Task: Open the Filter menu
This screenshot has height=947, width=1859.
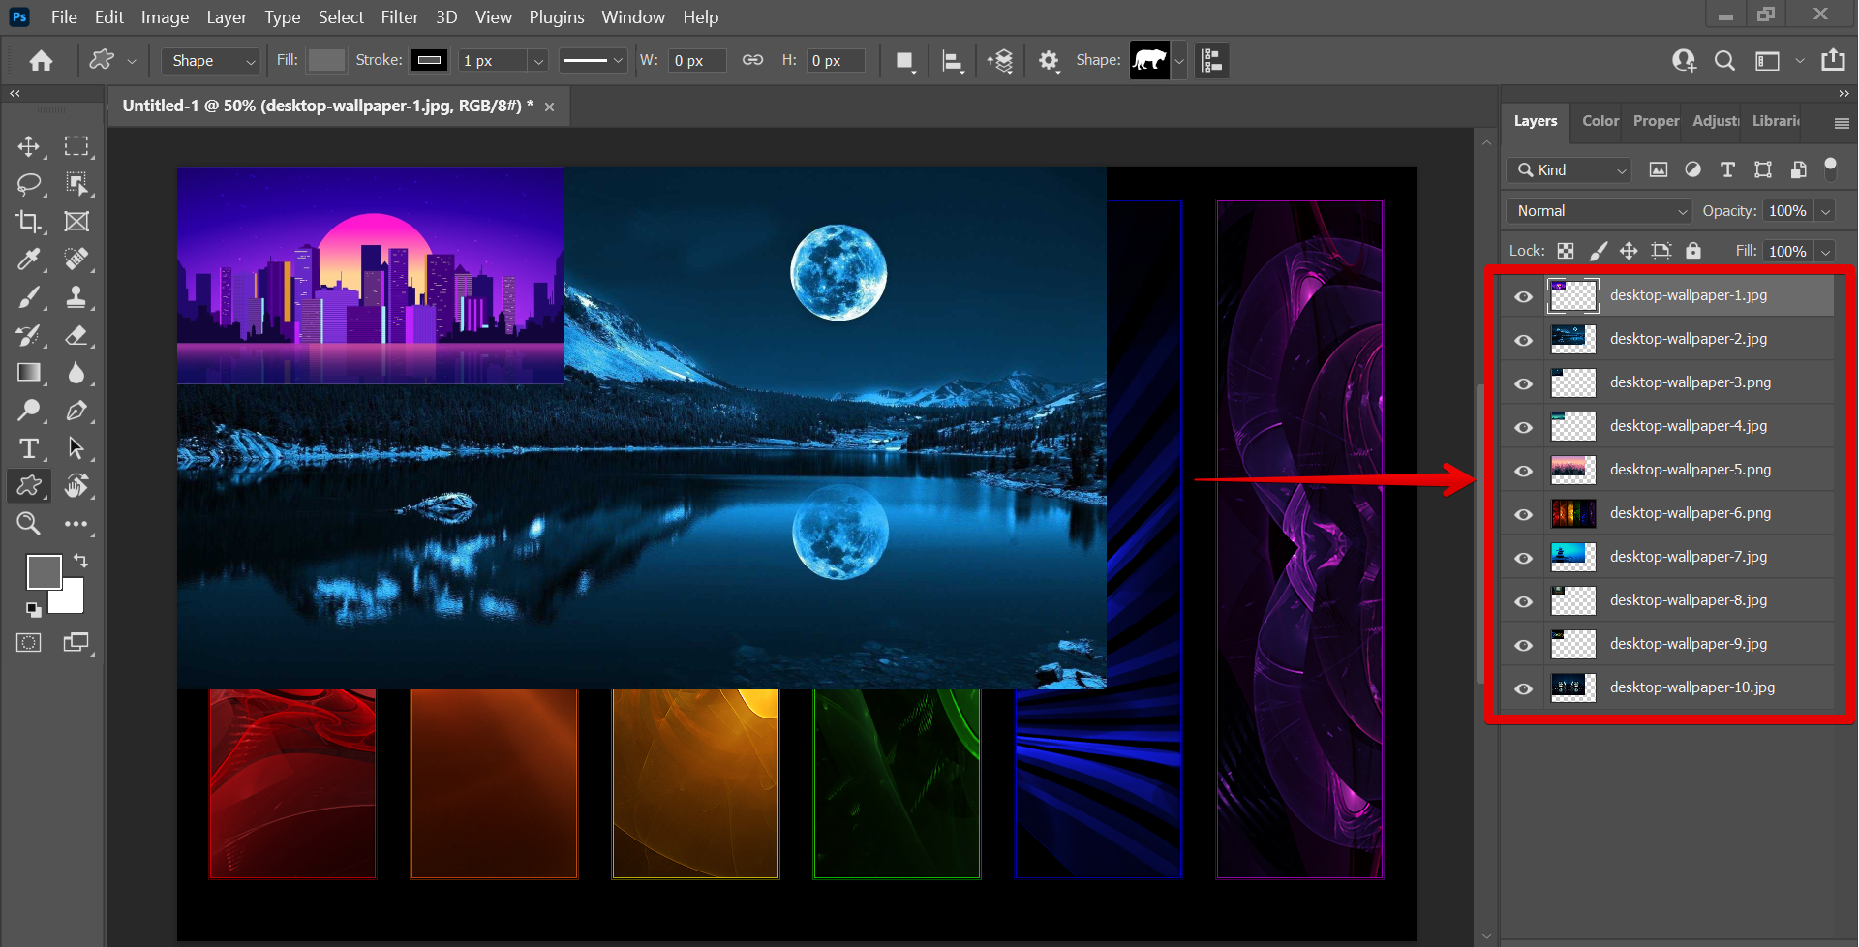Action: coord(399,17)
